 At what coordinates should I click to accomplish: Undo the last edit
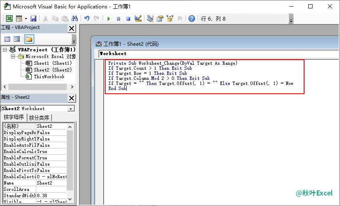tap(87, 18)
